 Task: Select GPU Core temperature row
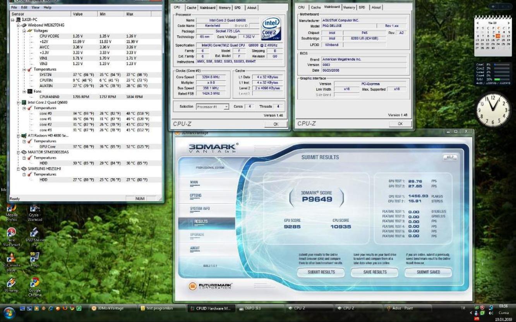click(x=85, y=147)
